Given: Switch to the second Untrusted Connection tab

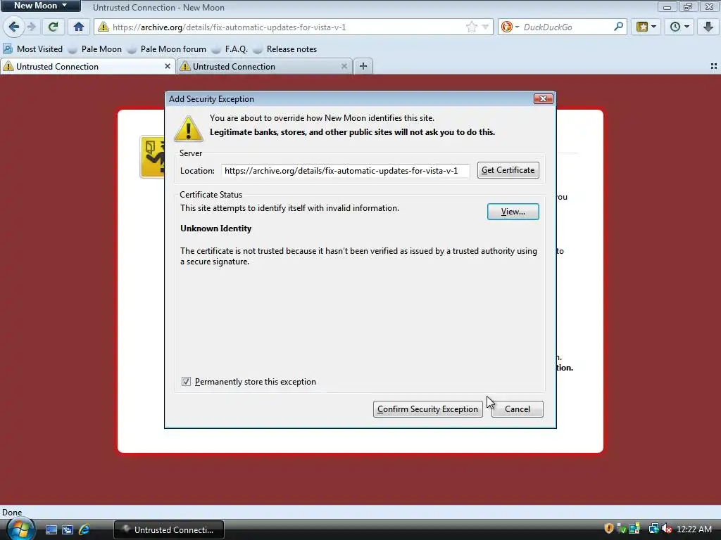Looking at the screenshot, I should (x=265, y=67).
